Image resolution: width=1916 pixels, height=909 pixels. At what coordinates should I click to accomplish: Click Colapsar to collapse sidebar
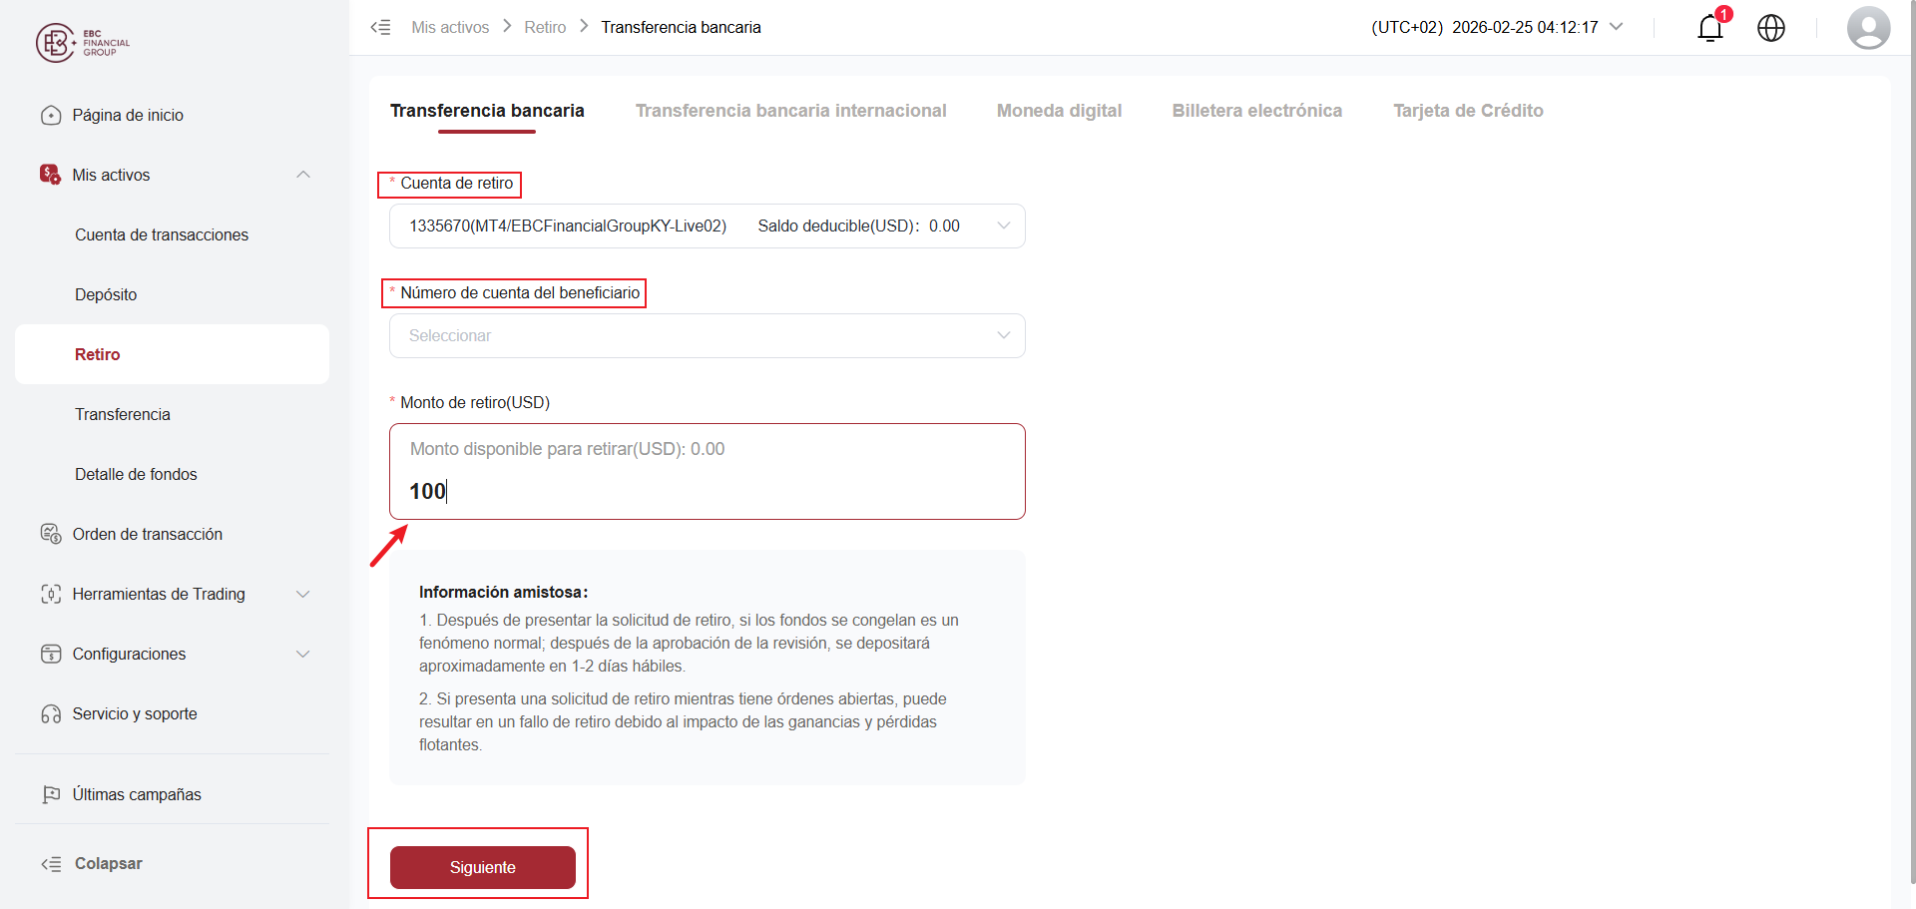(108, 864)
